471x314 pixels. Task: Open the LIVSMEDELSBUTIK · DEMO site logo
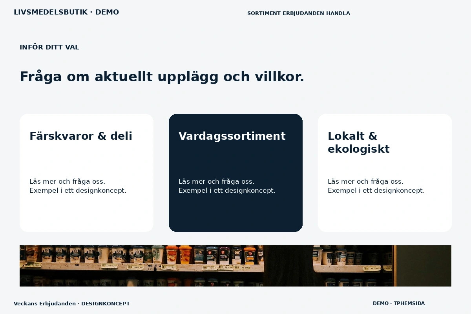(66, 12)
